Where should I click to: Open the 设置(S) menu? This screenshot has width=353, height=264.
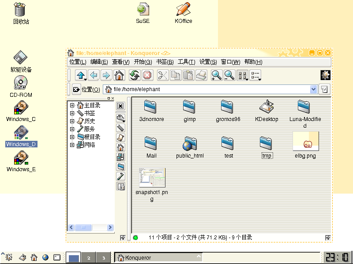[208, 62]
